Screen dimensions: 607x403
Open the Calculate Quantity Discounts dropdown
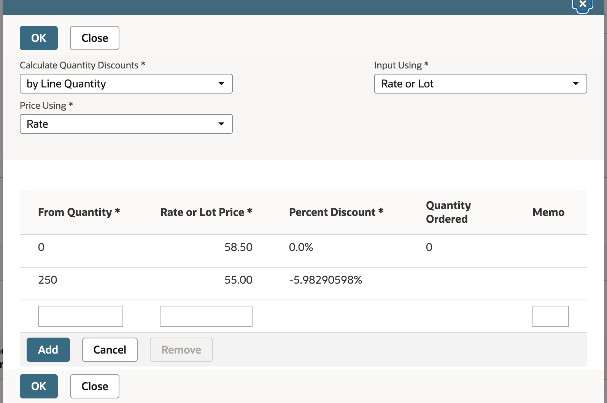126,84
